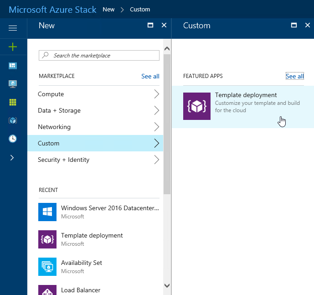Image resolution: width=314 pixels, height=295 pixels.
Task: Open Virtual machines monitor icon in sidebar
Action: 13,84
